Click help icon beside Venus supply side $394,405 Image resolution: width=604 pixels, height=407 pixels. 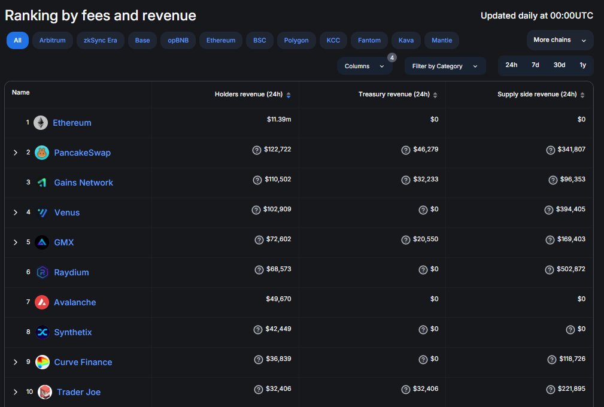[x=549, y=210]
